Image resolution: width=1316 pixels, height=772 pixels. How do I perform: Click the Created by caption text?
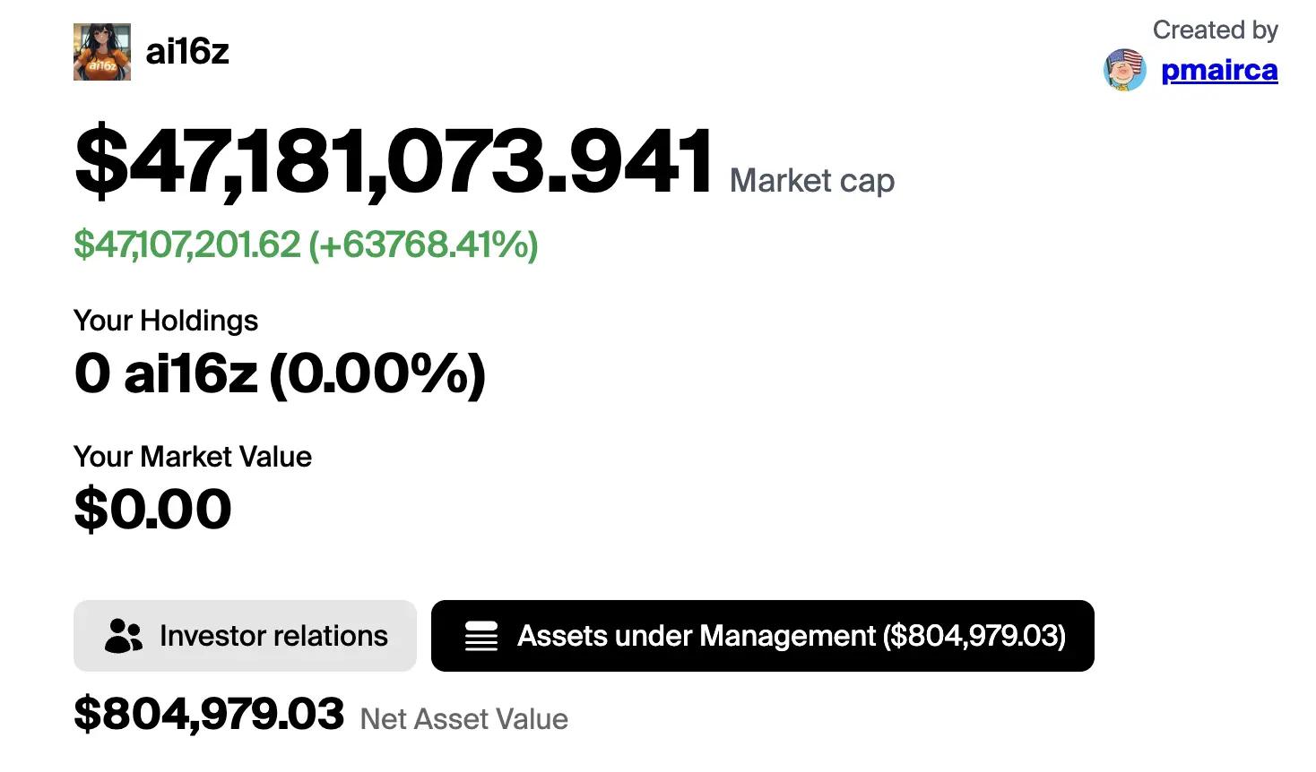pyautogui.click(x=1216, y=30)
